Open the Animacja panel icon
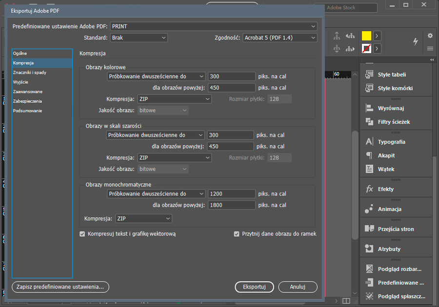439x307 pixels. [369, 209]
